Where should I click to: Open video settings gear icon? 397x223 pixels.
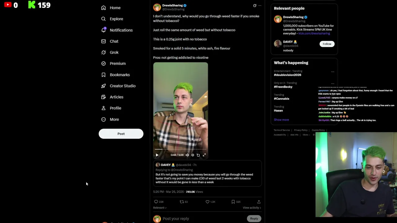pos(193,155)
